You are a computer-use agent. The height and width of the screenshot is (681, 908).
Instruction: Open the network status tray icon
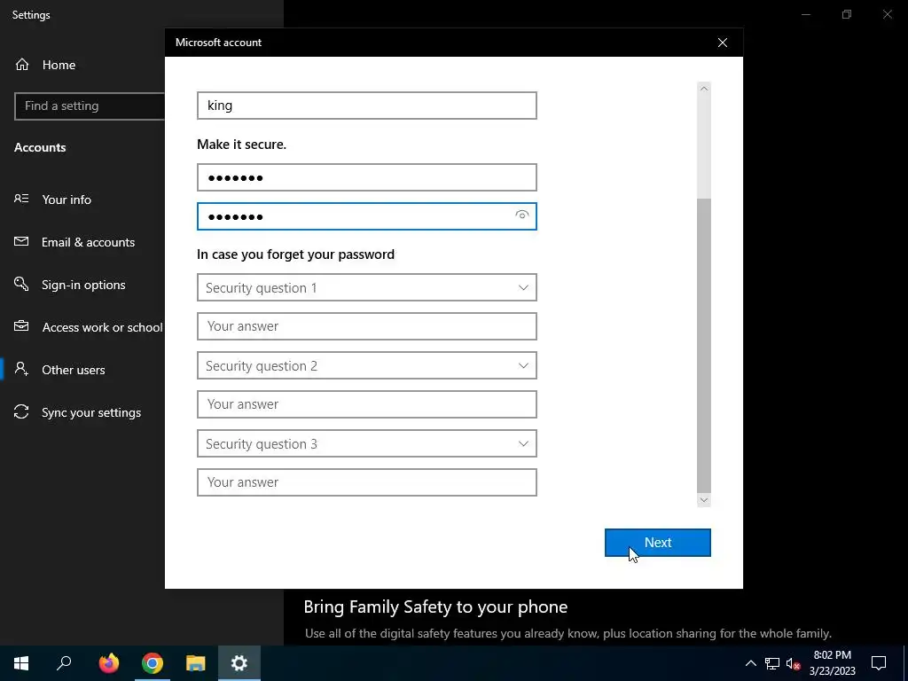click(772, 663)
